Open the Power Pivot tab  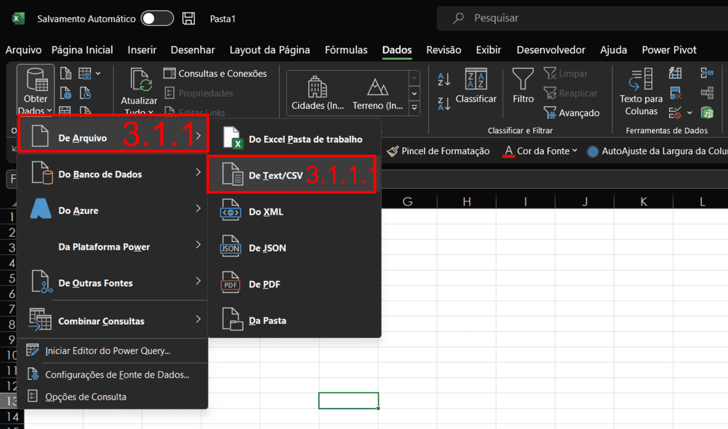click(669, 50)
